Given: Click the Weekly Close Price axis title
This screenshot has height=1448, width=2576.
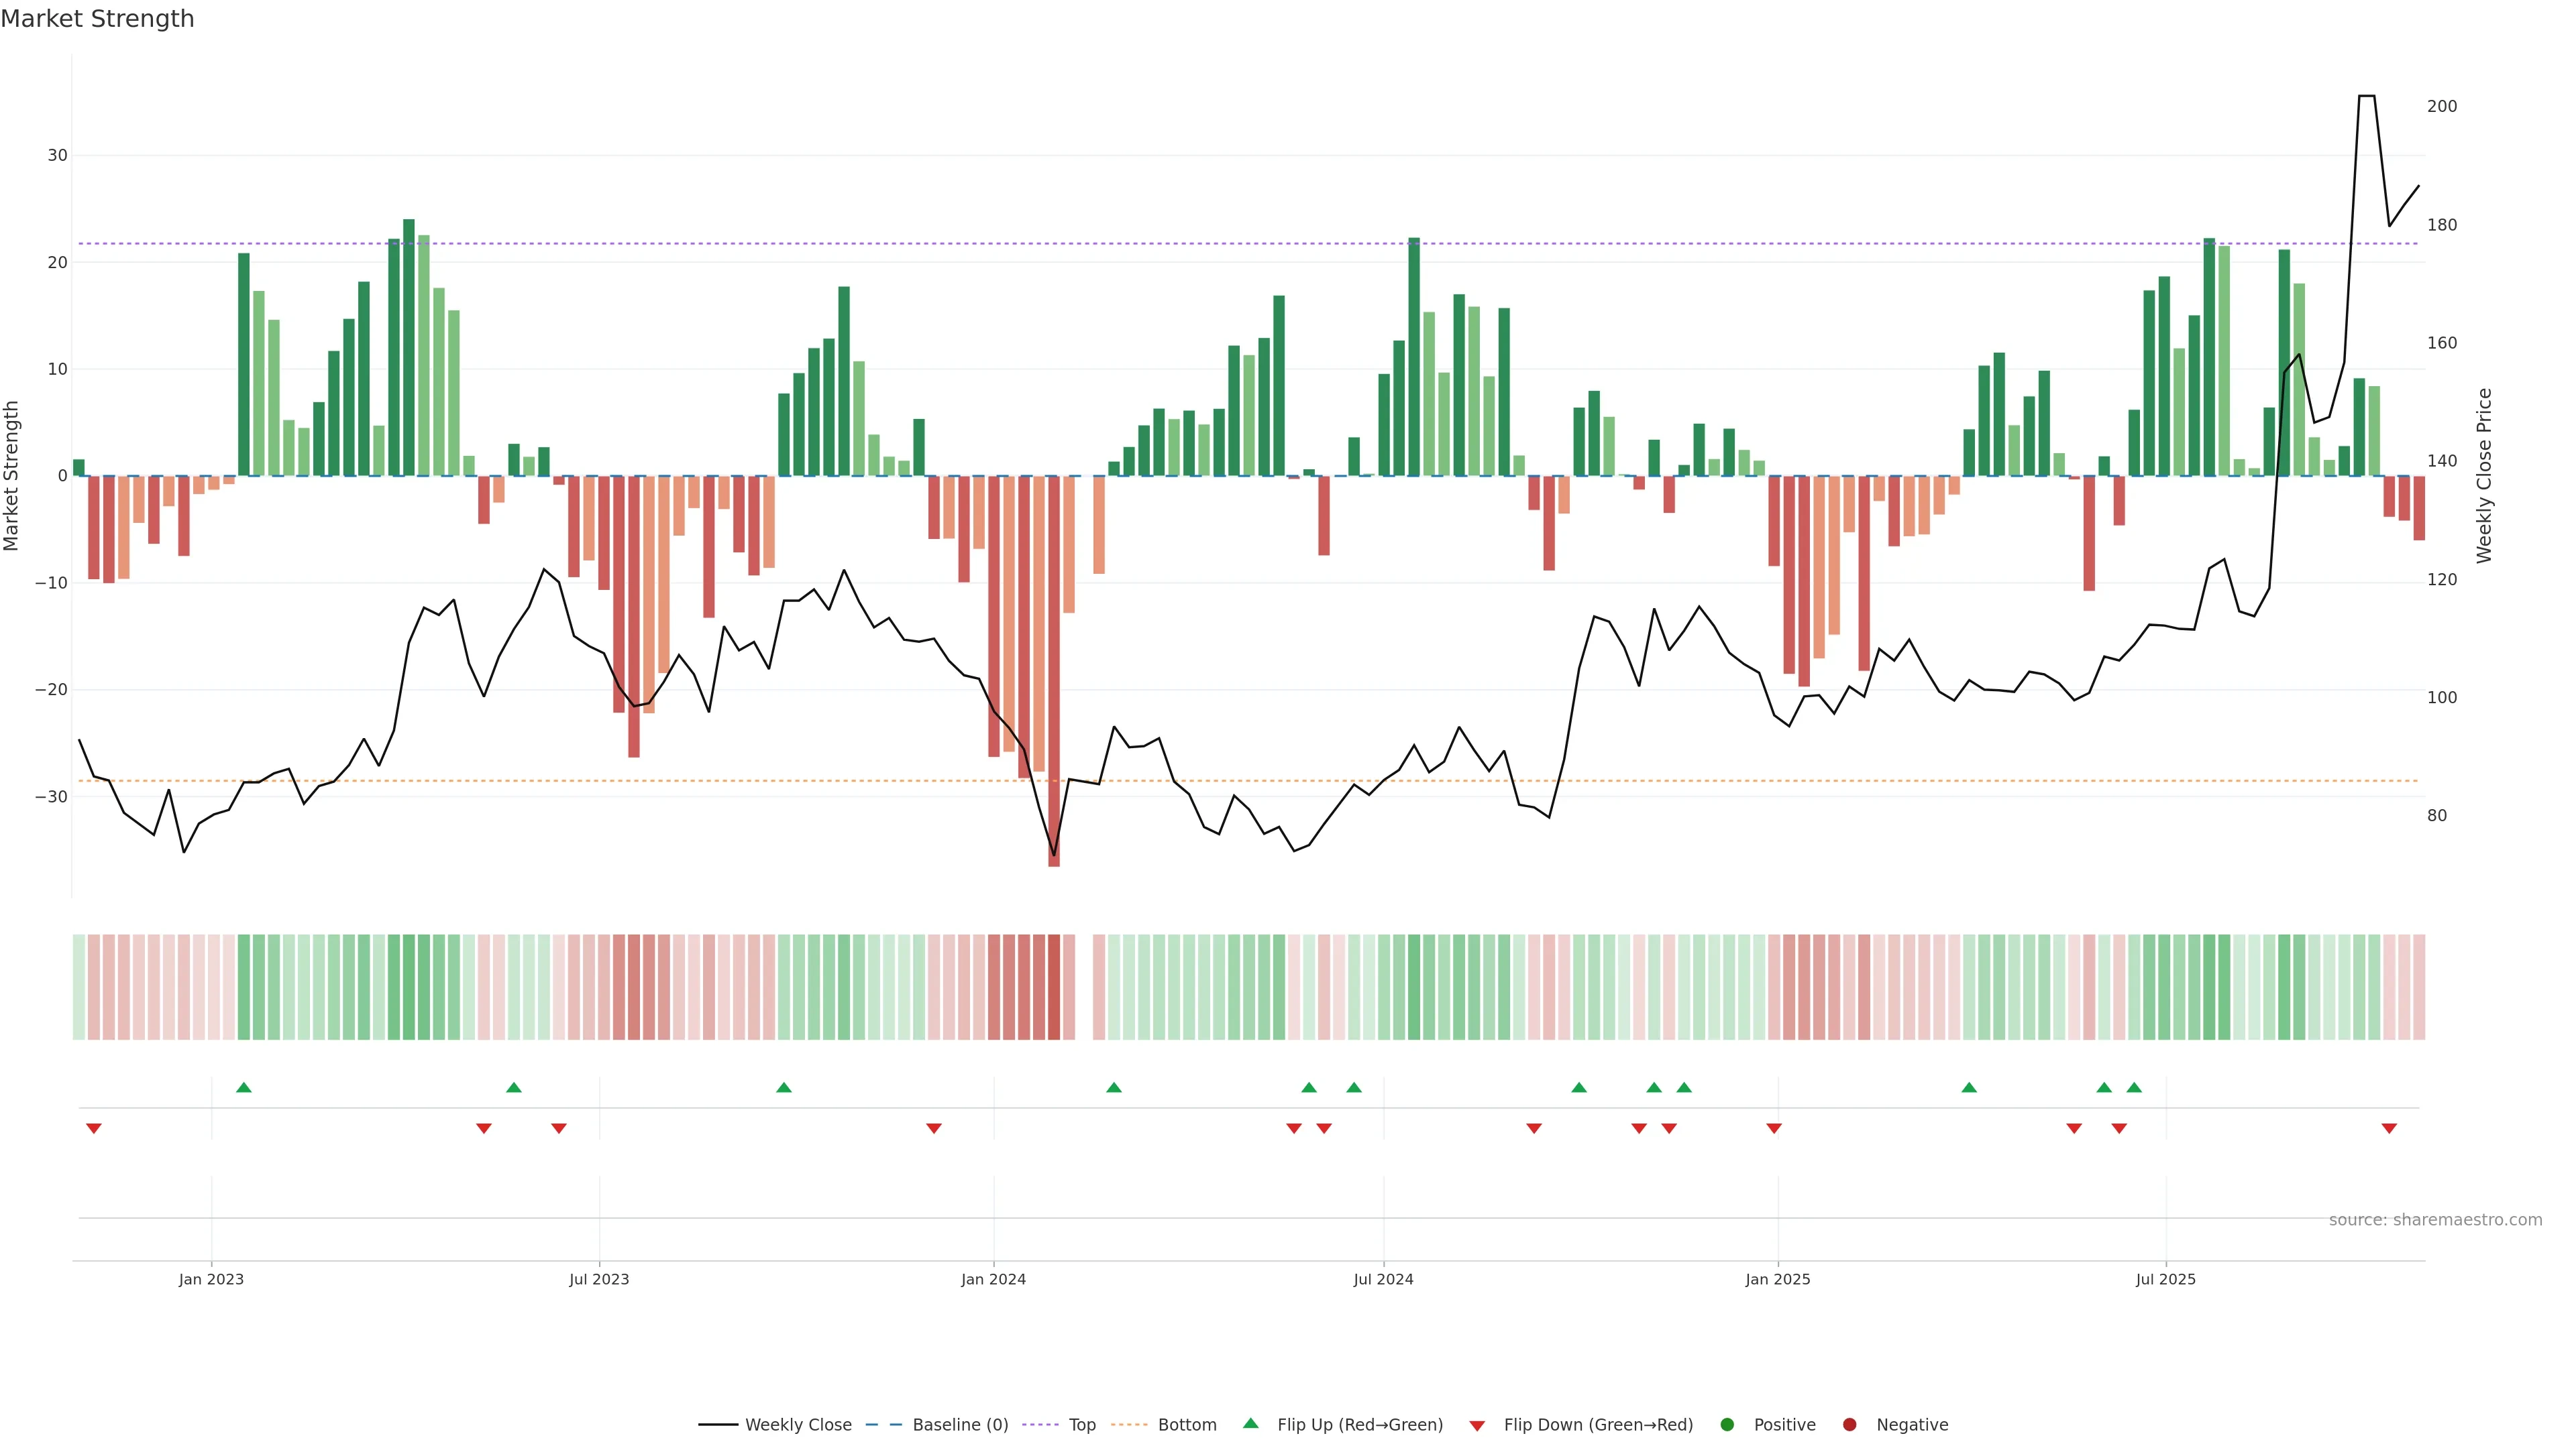Looking at the screenshot, I should (2485, 476).
